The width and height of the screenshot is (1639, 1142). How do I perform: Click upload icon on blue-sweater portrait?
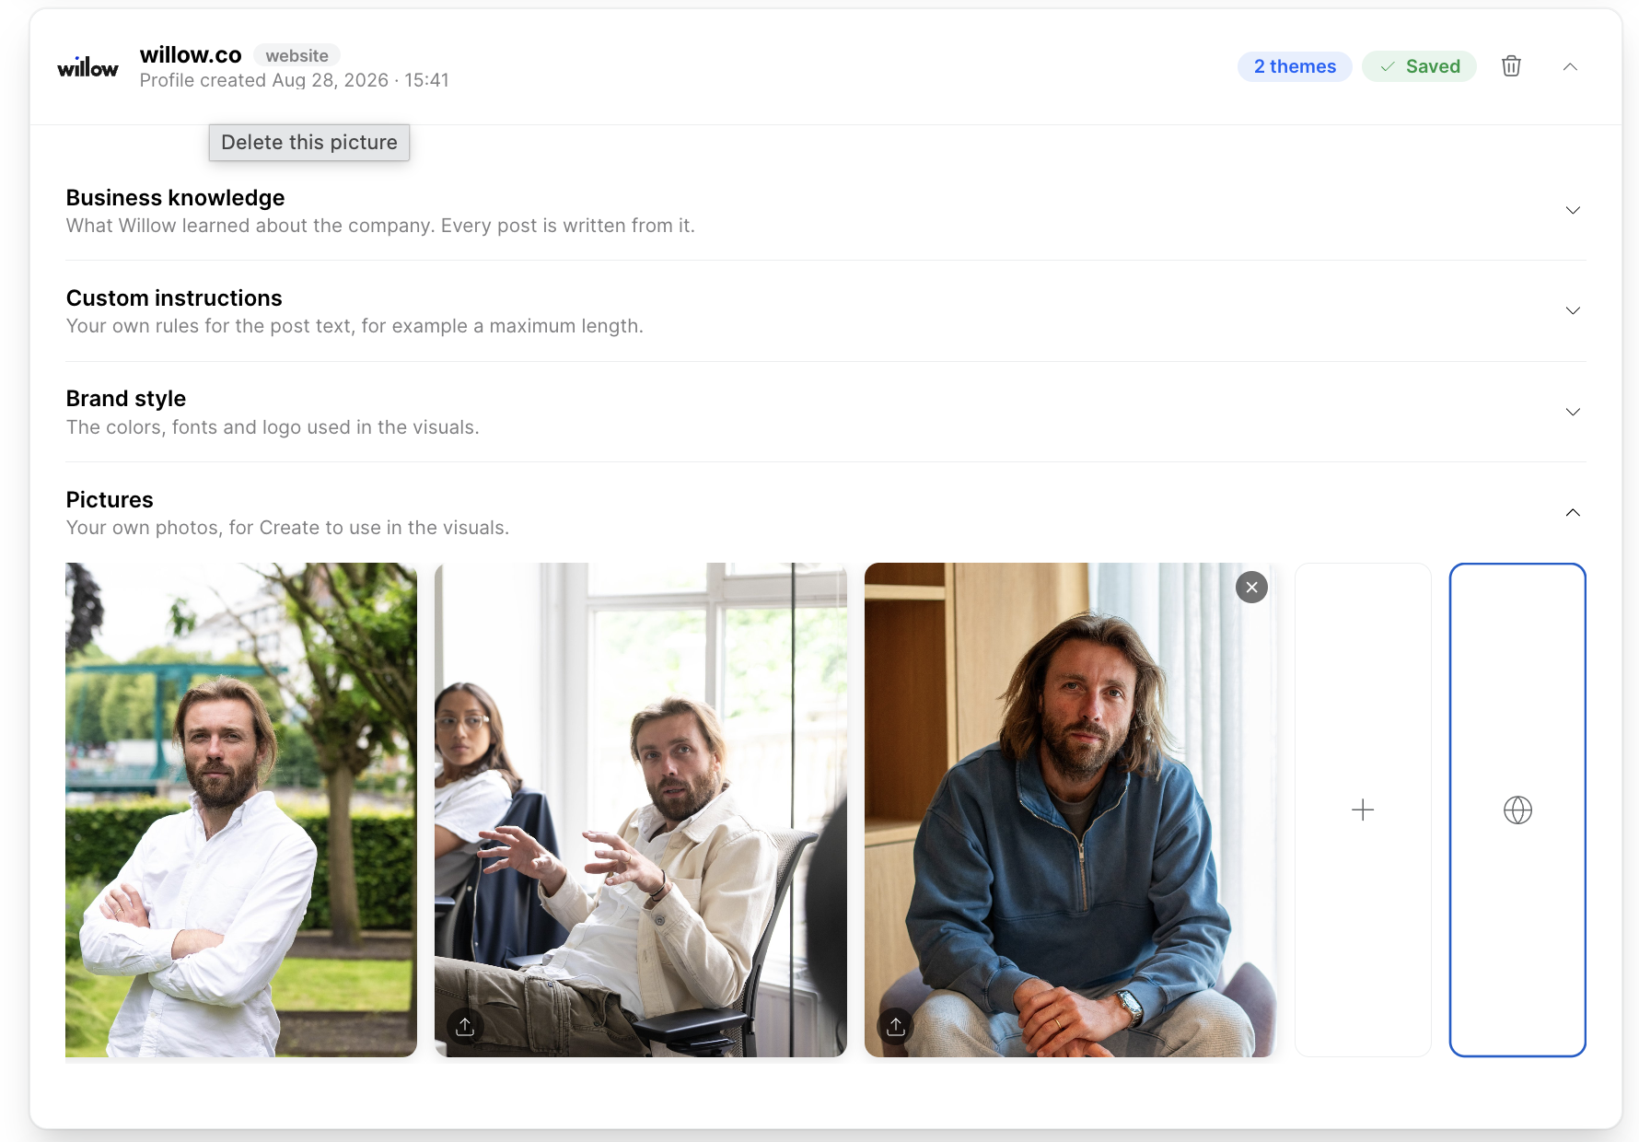point(895,1026)
